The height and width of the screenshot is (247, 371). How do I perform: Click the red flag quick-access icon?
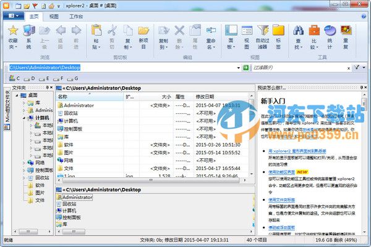[35, 6]
